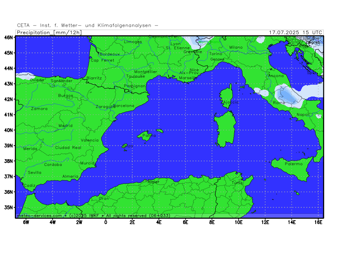Click the Milano city label

(236, 47)
